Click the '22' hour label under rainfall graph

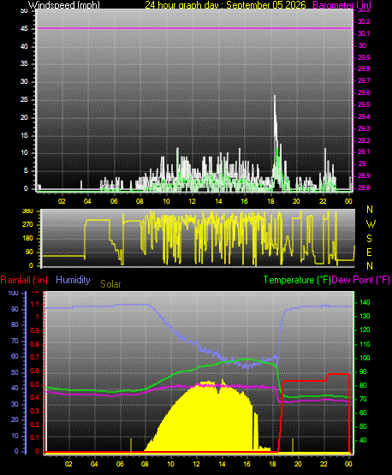coord(324,464)
